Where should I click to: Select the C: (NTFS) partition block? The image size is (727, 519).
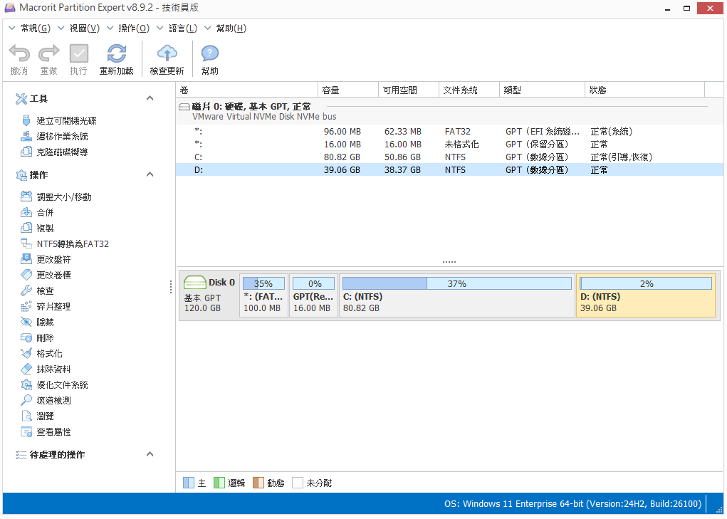tap(456, 295)
